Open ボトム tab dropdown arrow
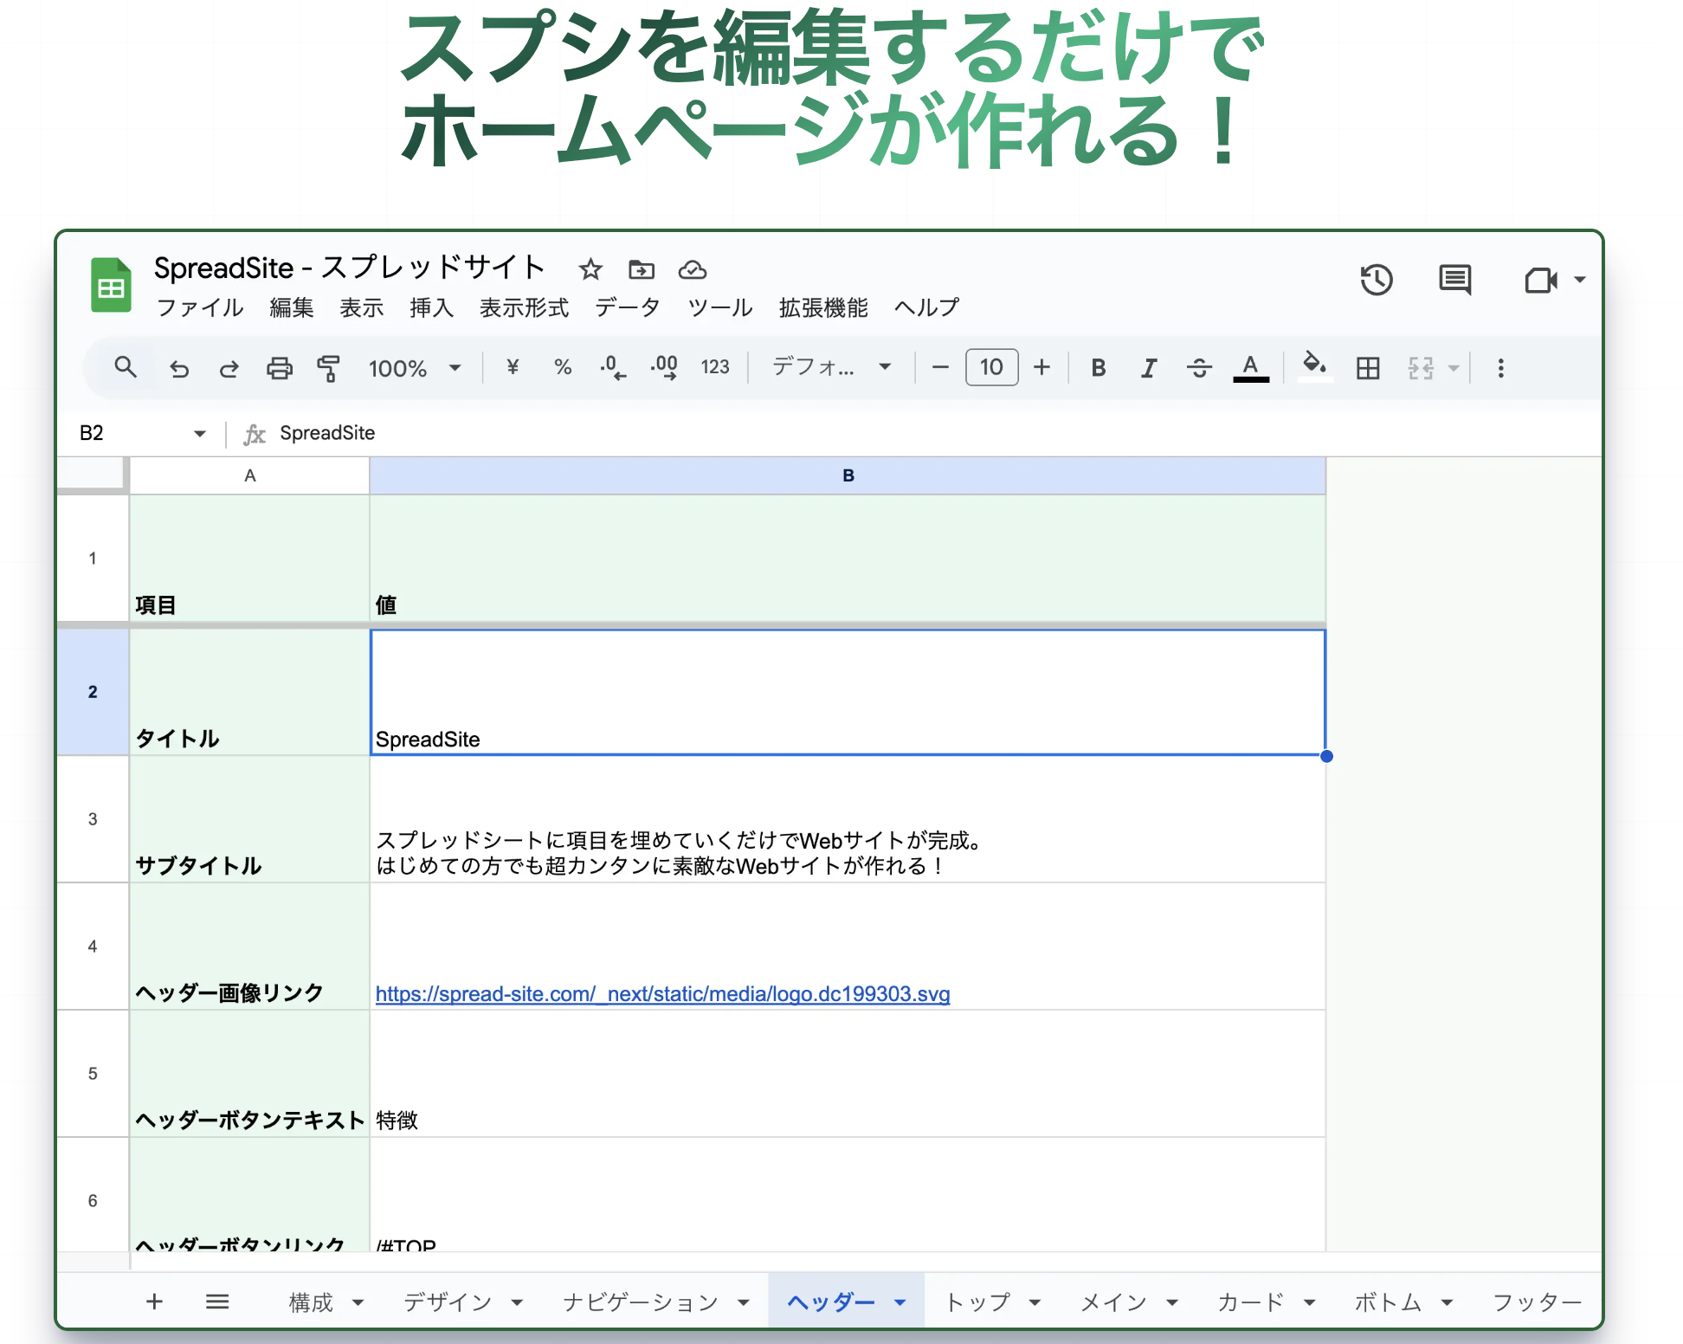This screenshot has width=1683, height=1344. click(x=1447, y=1302)
